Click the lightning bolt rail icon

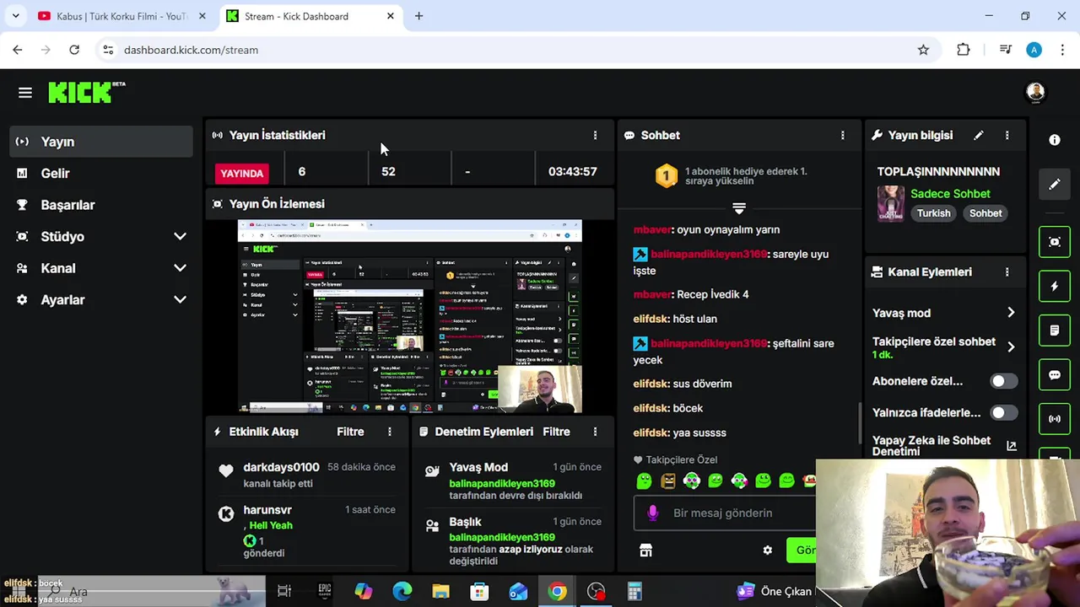tap(1055, 287)
